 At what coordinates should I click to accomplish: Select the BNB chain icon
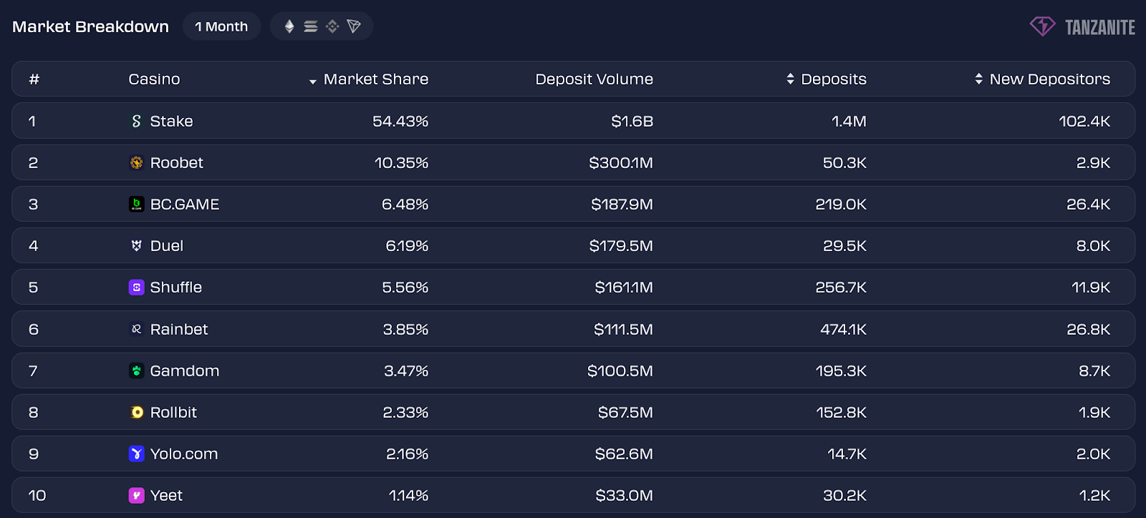[332, 26]
